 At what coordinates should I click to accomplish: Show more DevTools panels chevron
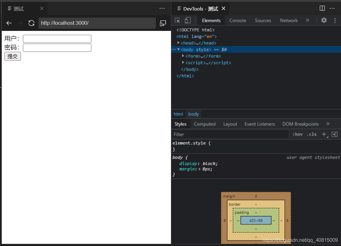coord(307,20)
